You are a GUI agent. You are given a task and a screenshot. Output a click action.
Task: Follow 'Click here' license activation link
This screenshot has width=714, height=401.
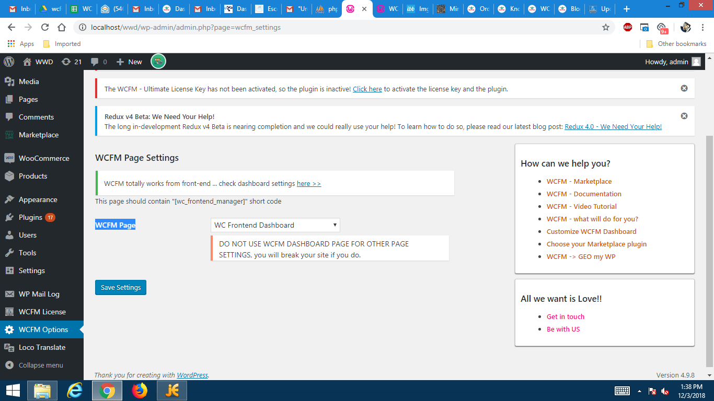pyautogui.click(x=367, y=89)
